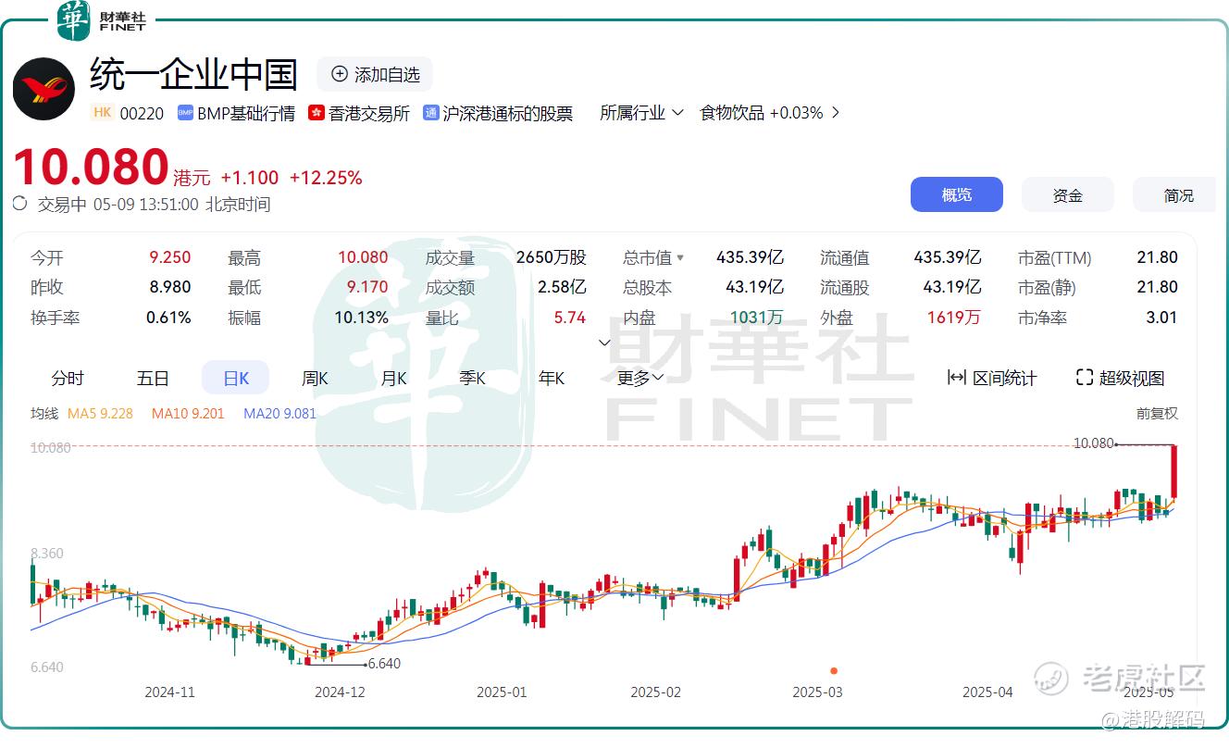The width and height of the screenshot is (1229, 748).
Task: Click the refresh icon beside 交易中
Action: [x=20, y=204]
